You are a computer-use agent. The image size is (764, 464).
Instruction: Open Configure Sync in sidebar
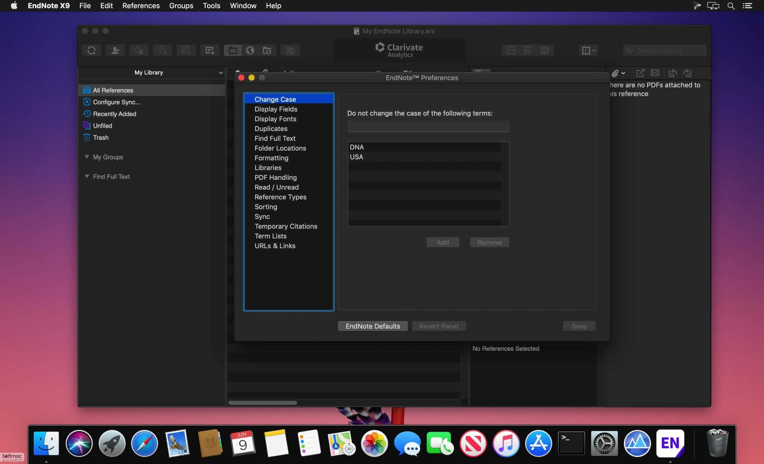pyautogui.click(x=152, y=102)
